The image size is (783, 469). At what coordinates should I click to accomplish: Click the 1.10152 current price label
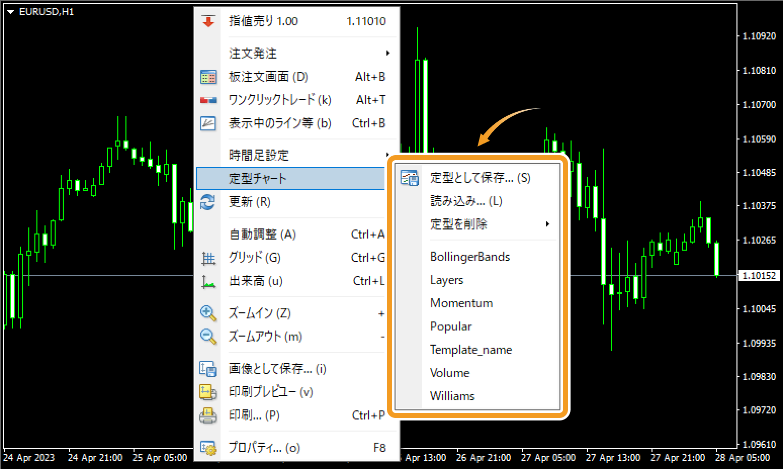[x=759, y=275]
